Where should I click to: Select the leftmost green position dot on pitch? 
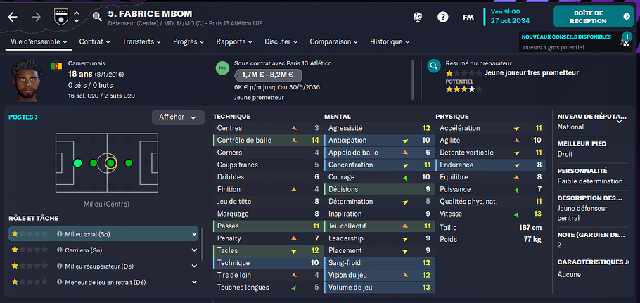pyautogui.click(x=77, y=163)
